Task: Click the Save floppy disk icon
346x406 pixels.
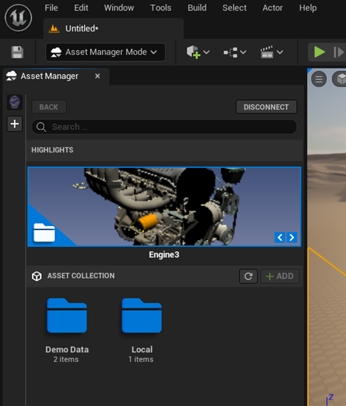Action: pos(17,52)
